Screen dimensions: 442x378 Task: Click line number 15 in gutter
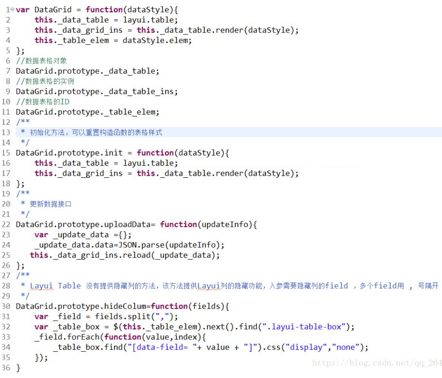pos(6,153)
